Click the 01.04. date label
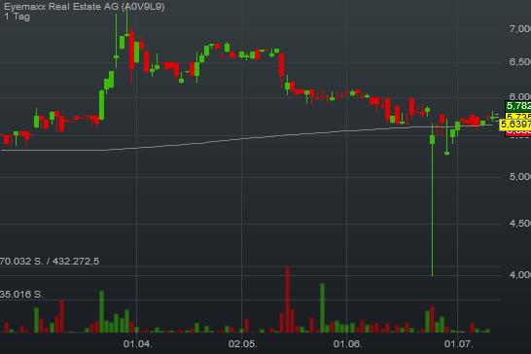The width and height of the screenshot is (531, 354). (137, 344)
